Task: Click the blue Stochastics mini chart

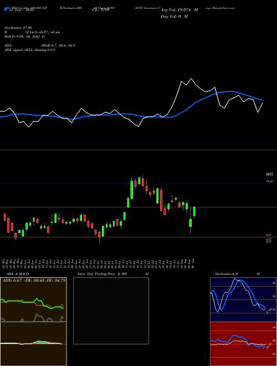Action: tap(243, 299)
